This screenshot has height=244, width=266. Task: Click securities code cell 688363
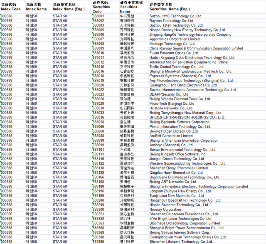pyautogui.click(x=106, y=223)
